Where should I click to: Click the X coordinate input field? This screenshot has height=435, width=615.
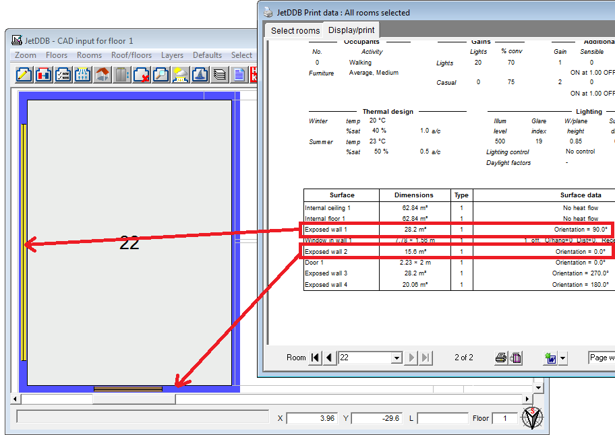click(312, 418)
